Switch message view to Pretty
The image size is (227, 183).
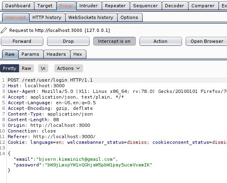click(x=10, y=68)
